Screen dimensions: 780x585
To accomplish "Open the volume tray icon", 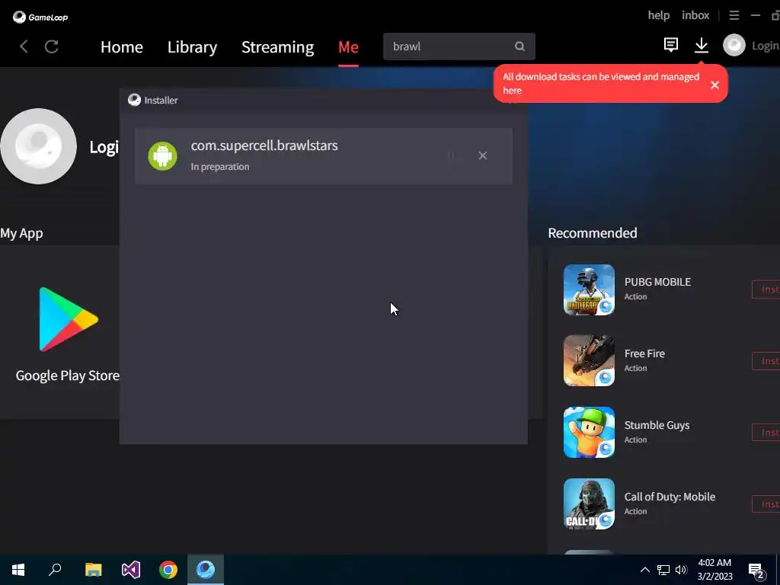I will click(681, 570).
